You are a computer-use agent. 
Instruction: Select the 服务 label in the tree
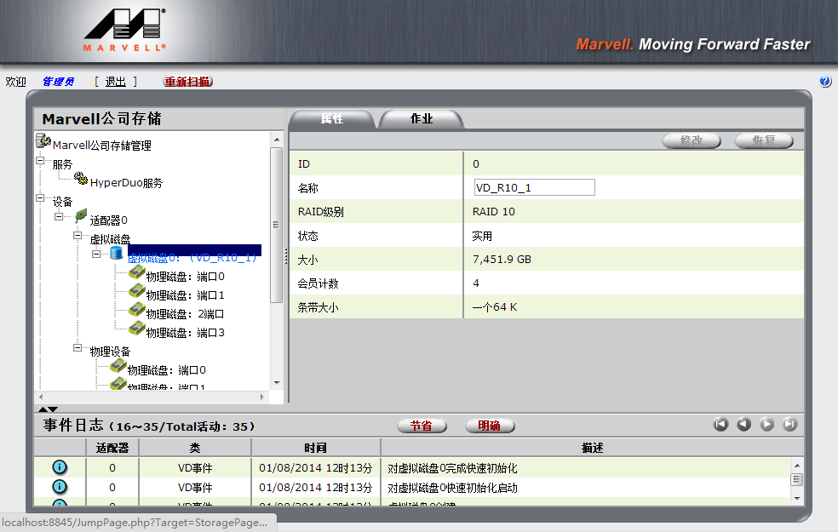[62, 164]
